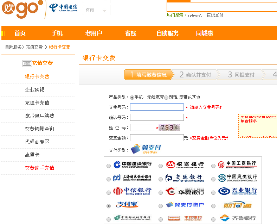277x224 pixels.
Task: Select 手机、无线宽带 product type radio
Action: 132,98
